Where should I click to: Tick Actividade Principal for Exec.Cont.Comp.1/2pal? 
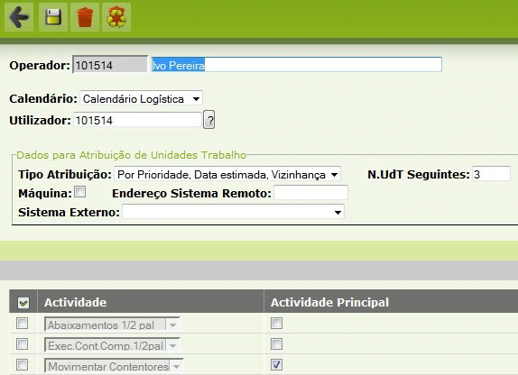pos(276,344)
